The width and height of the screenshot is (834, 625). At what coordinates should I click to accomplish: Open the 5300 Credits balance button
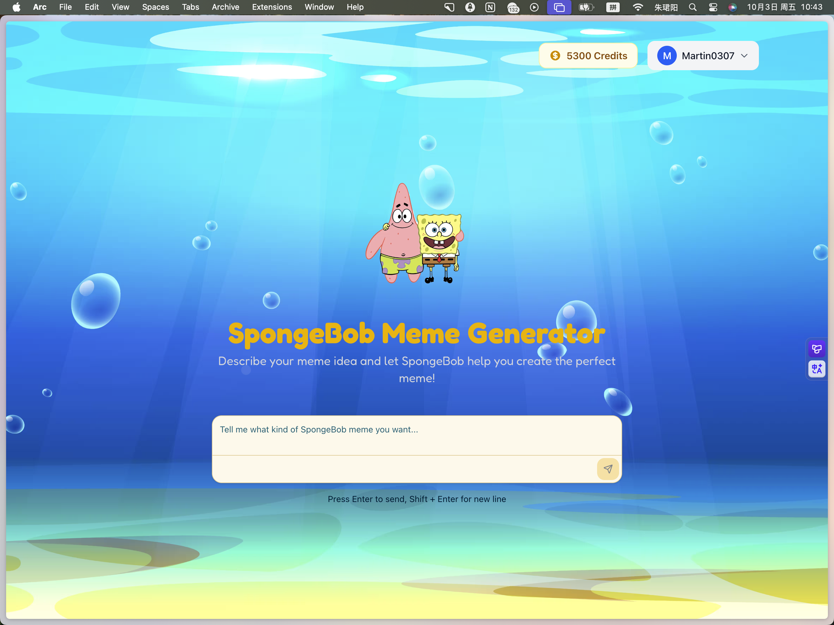click(588, 56)
